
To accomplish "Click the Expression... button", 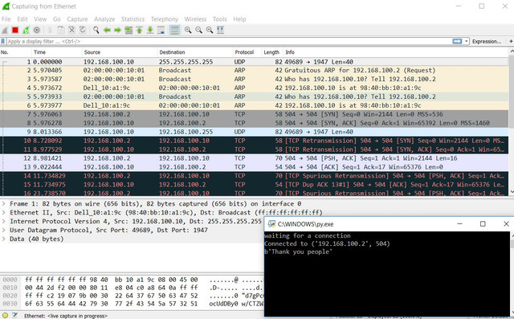I will tap(487, 41).
